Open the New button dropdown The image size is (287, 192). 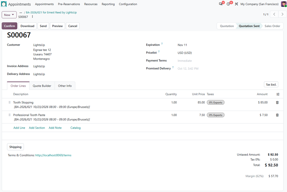point(9,15)
